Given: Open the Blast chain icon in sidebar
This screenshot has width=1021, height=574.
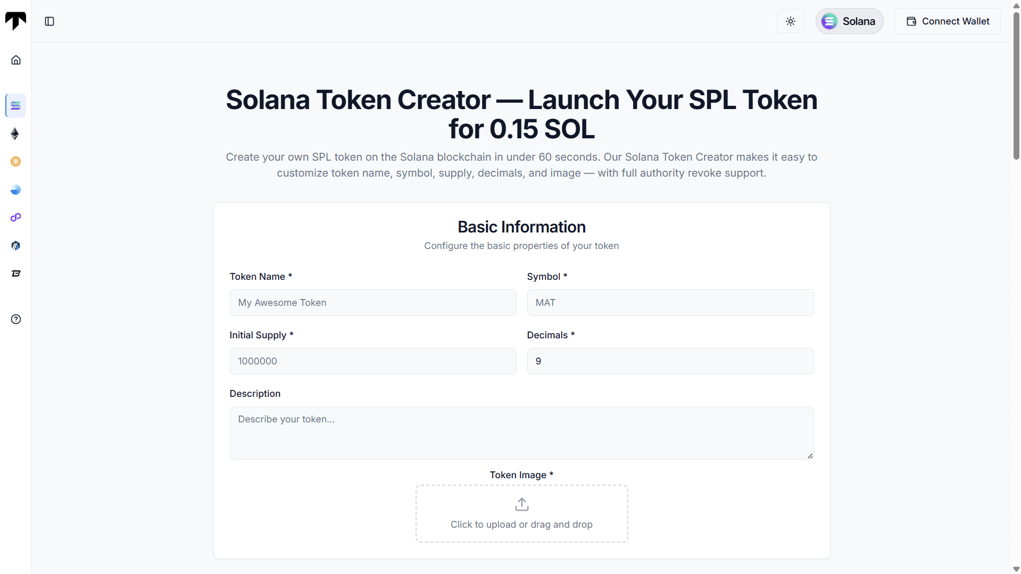Looking at the screenshot, I should (15, 273).
